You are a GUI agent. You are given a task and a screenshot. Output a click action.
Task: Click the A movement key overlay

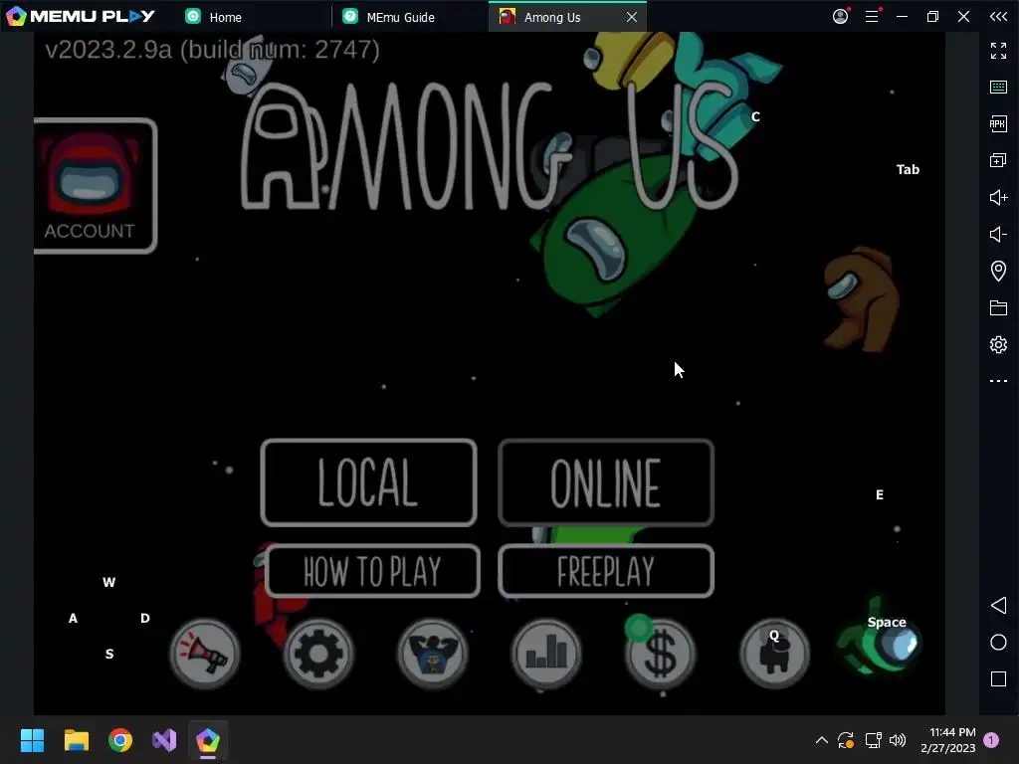[x=73, y=618]
